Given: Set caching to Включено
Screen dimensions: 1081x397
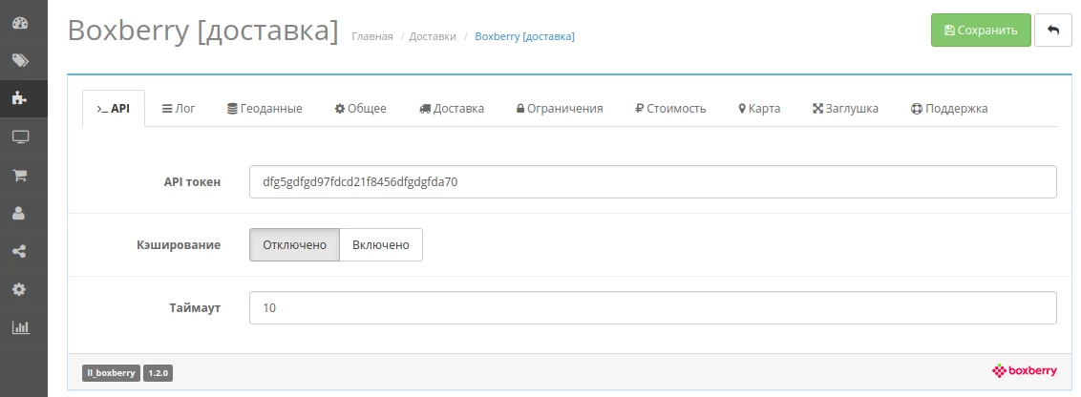Looking at the screenshot, I should coord(381,244).
